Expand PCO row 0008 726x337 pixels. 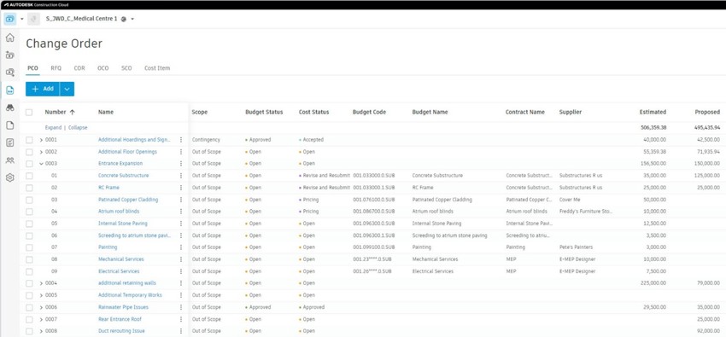[41, 331]
